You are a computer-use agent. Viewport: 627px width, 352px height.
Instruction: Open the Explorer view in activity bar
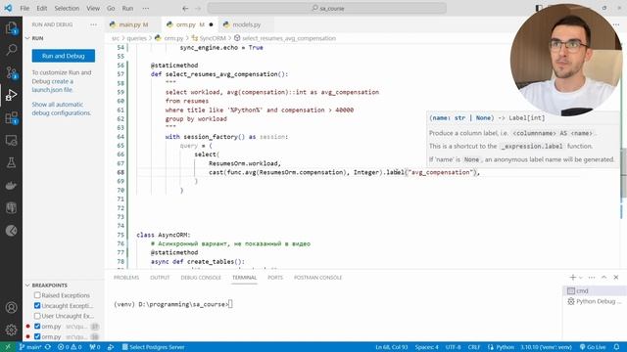coord(11,28)
